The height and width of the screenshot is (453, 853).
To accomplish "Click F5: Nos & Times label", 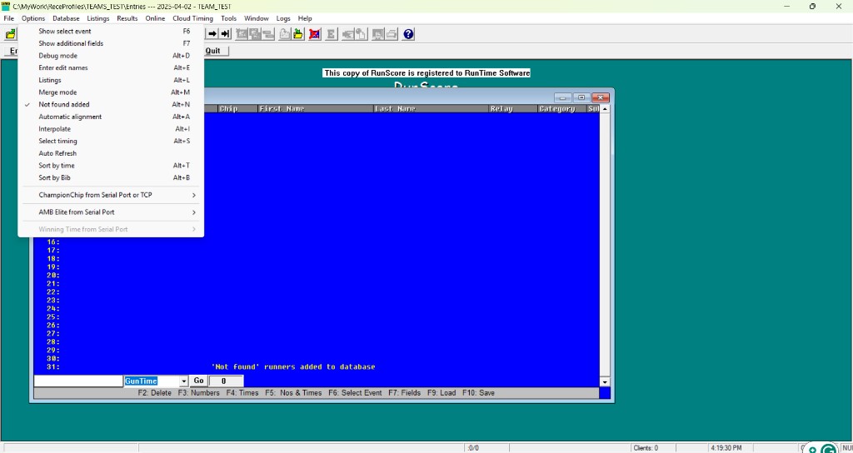I will click(294, 393).
